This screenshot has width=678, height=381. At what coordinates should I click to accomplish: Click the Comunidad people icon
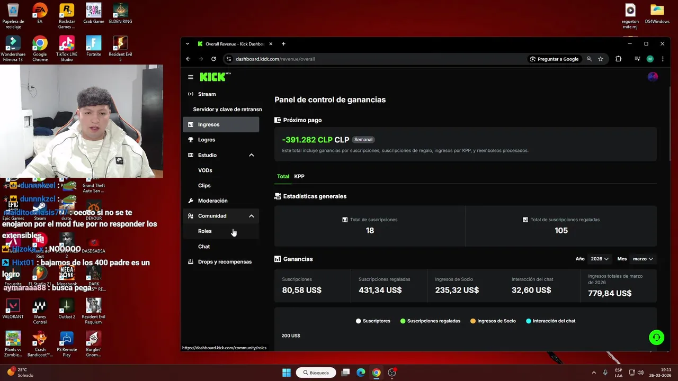tap(191, 216)
